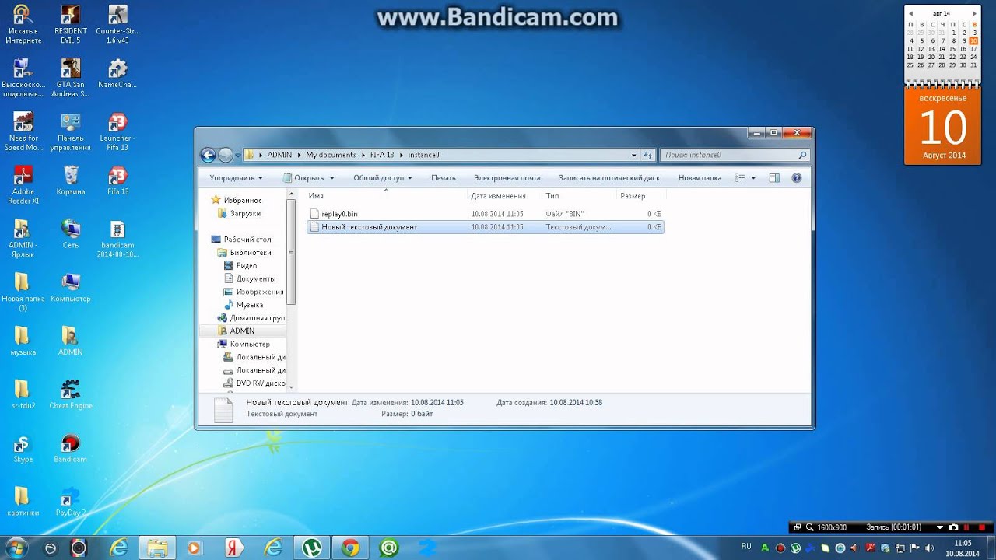Open the Windows Start menu orb

coord(16,548)
